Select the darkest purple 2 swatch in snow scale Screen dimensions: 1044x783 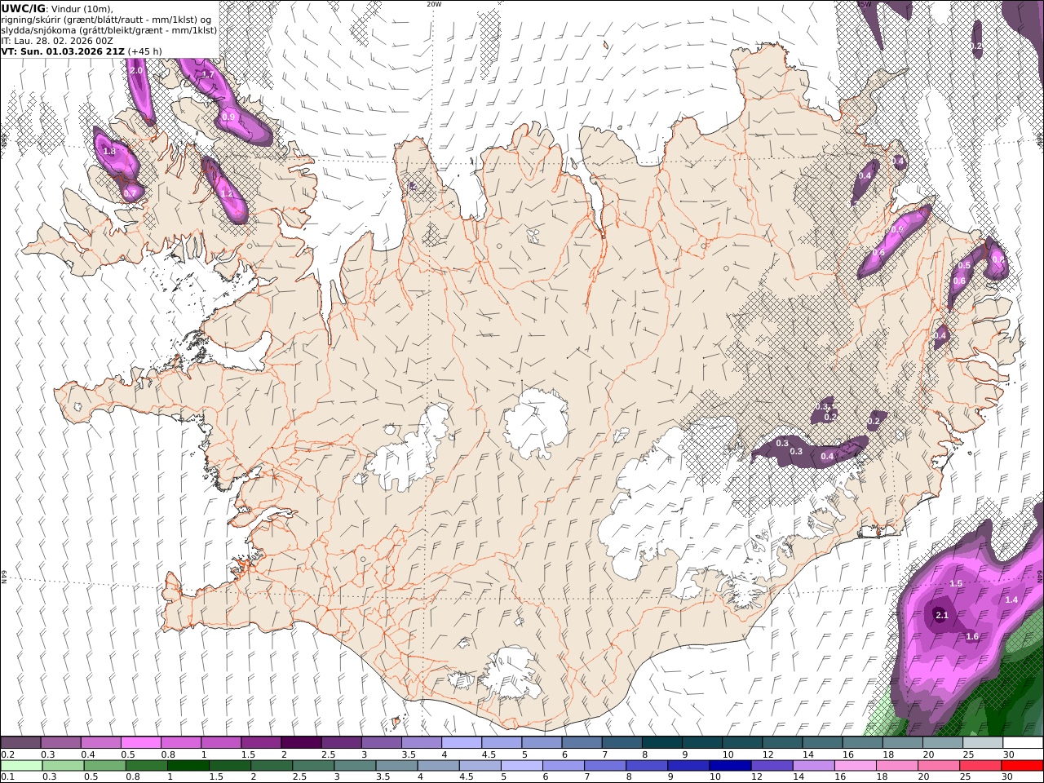(301, 742)
